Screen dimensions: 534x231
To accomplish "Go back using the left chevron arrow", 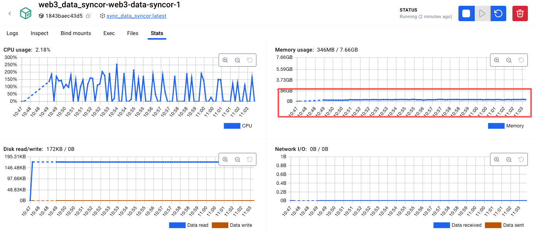I will click(10, 13).
